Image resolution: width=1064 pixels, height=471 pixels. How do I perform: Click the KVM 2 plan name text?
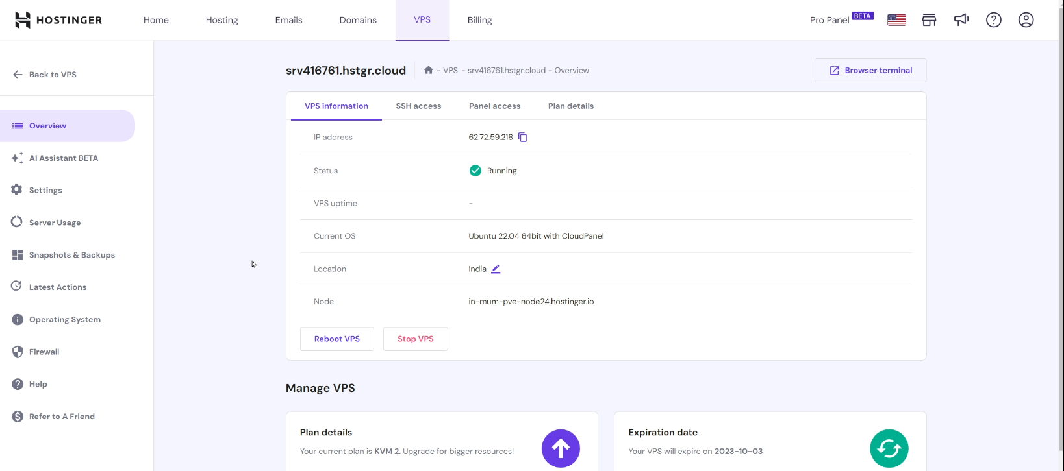[x=386, y=452]
